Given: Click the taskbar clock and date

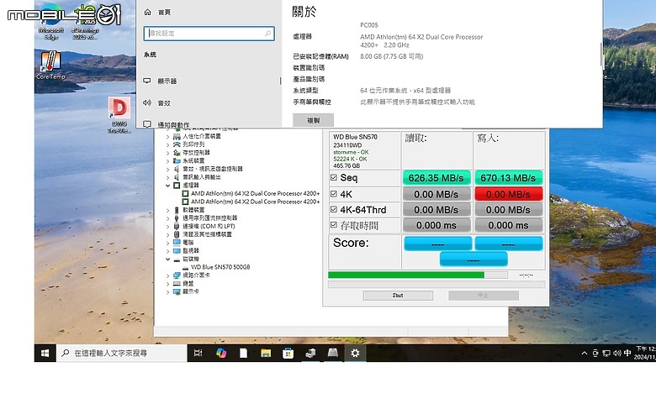Looking at the screenshot, I should point(645,354).
